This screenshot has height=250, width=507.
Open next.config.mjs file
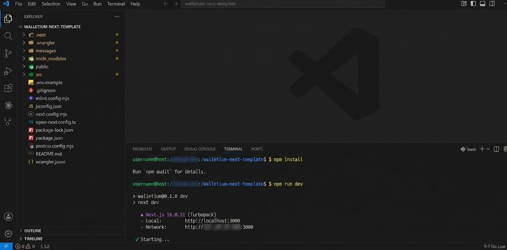[x=71, y=114]
